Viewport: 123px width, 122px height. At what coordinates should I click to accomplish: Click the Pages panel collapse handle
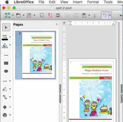click(x=60, y=94)
